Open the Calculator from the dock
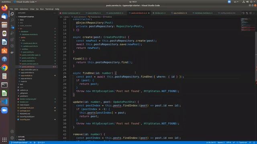 (x=4, y=76)
